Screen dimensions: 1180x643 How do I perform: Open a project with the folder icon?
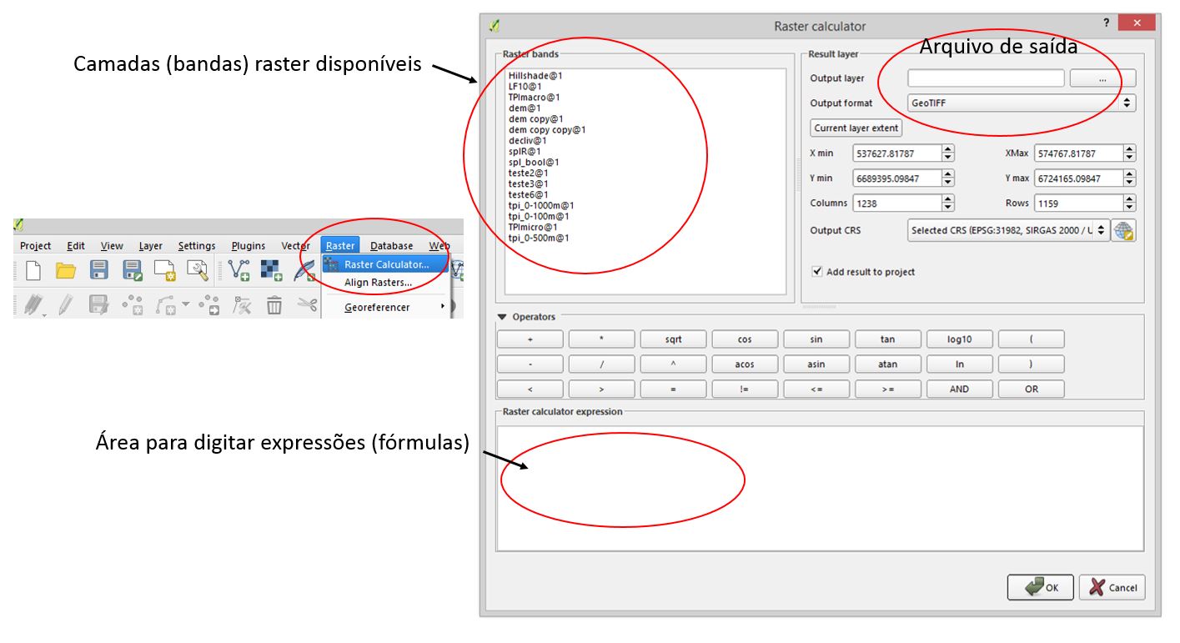[66, 269]
